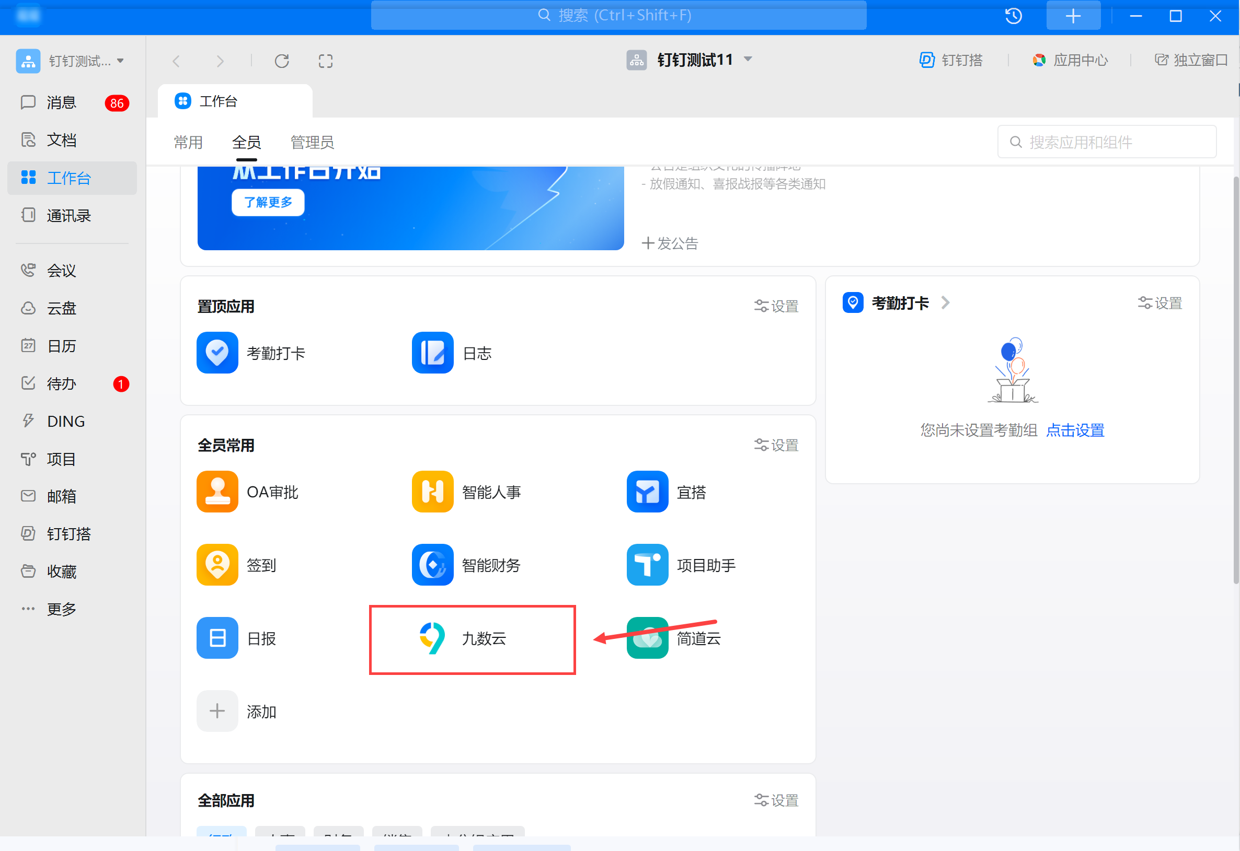Open 项目 projects in the sidebar
This screenshot has width=1240, height=851.
tap(72, 460)
